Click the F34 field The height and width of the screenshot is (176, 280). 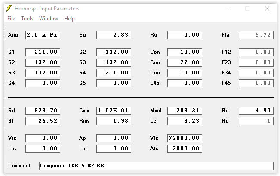click(x=256, y=73)
